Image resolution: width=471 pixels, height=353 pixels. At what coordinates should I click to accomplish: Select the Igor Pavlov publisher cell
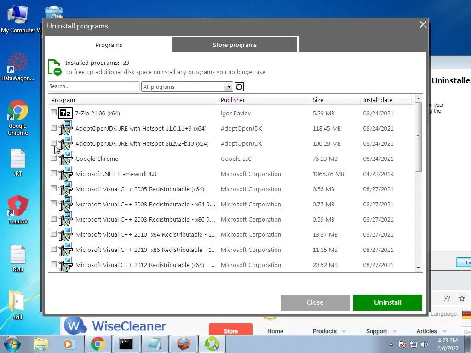[235, 114]
